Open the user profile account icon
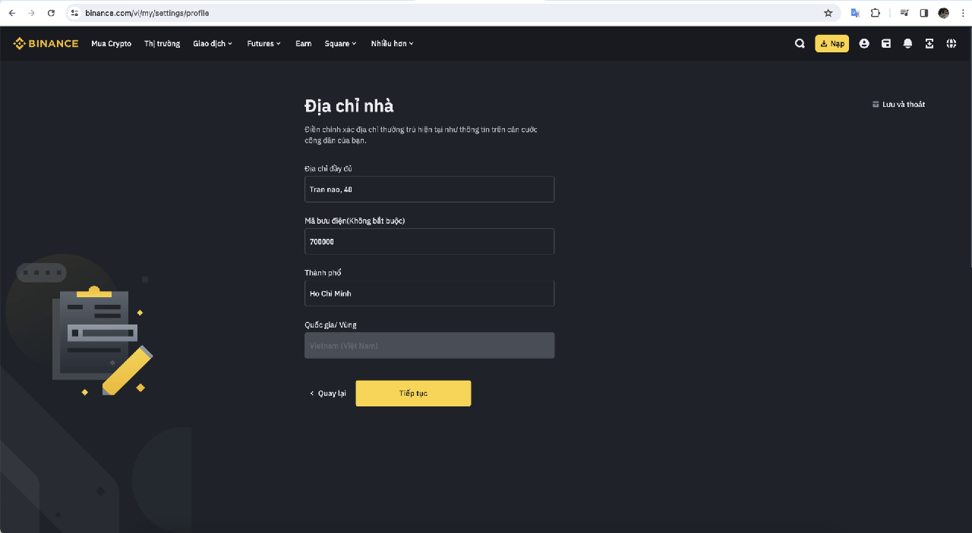Viewport: 972px width, 533px height. coord(864,44)
